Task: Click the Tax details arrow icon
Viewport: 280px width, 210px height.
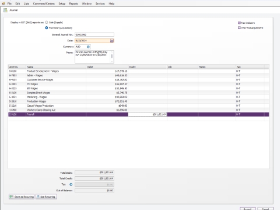Action: coord(71,184)
